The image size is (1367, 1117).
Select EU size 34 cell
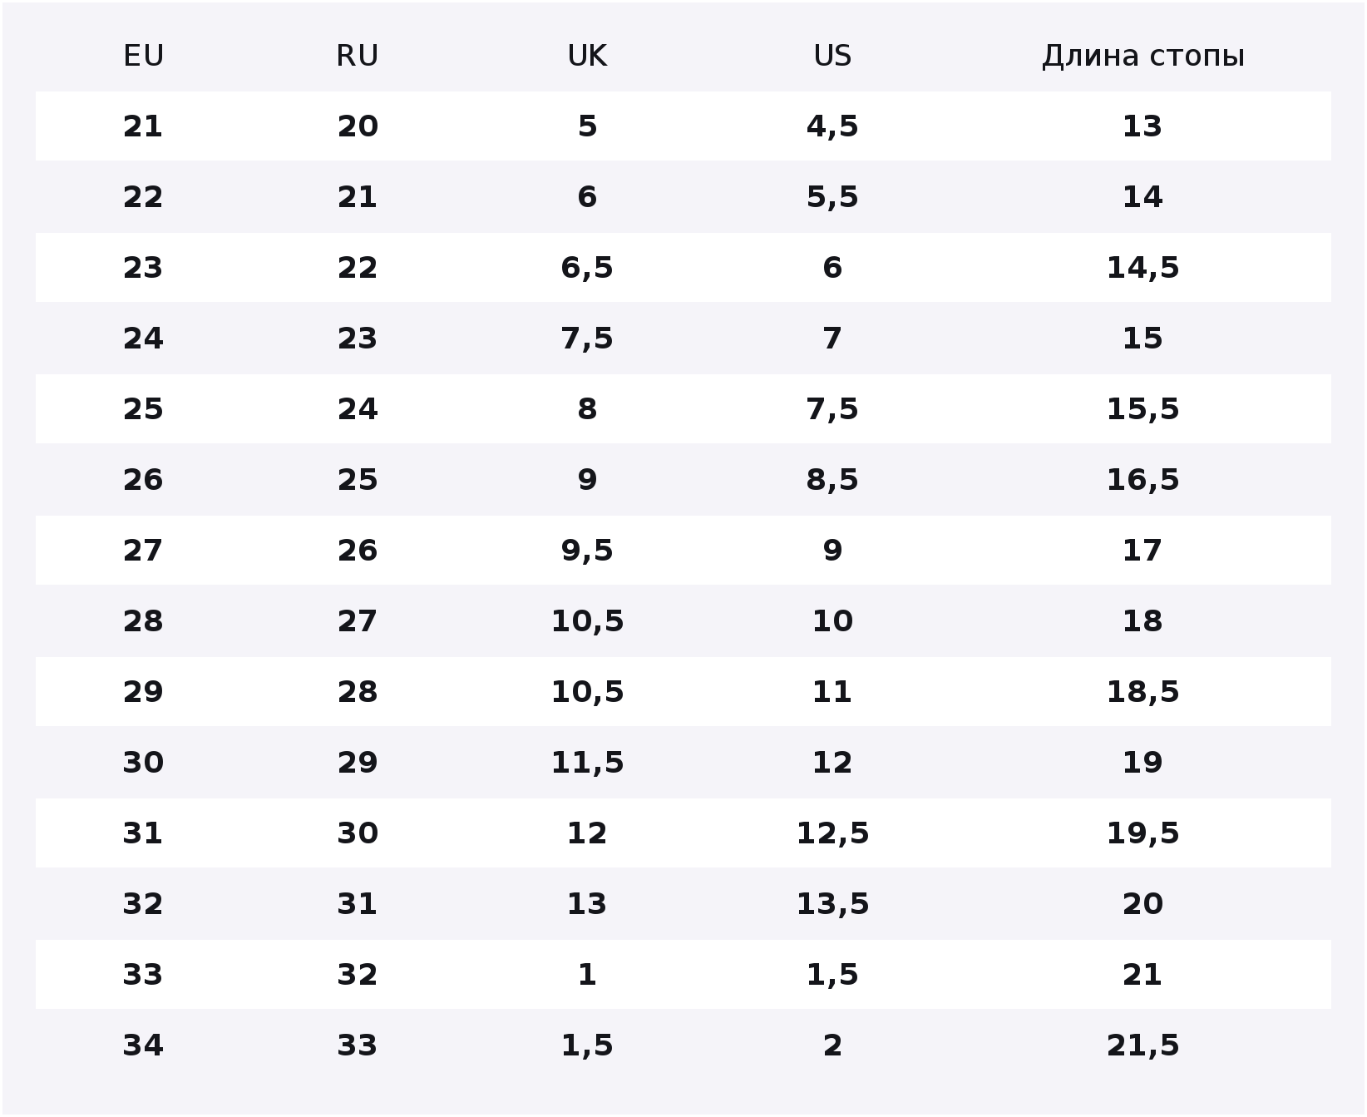pyautogui.click(x=143, y=1045)
